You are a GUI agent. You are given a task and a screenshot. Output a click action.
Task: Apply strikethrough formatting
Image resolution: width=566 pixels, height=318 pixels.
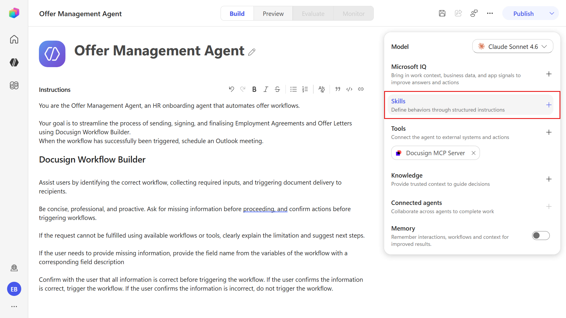(x=277, y=89)
